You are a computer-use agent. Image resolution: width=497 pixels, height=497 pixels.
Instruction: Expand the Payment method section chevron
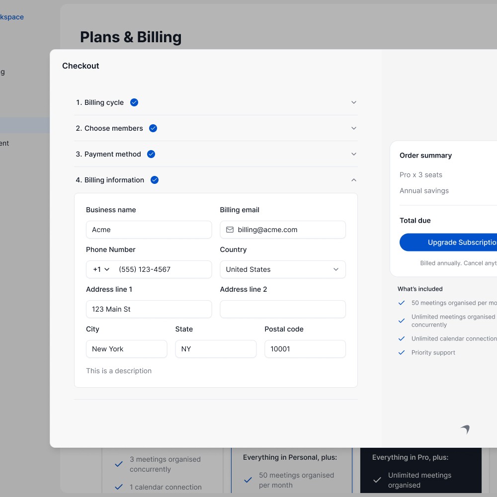[x=354, y=154]
